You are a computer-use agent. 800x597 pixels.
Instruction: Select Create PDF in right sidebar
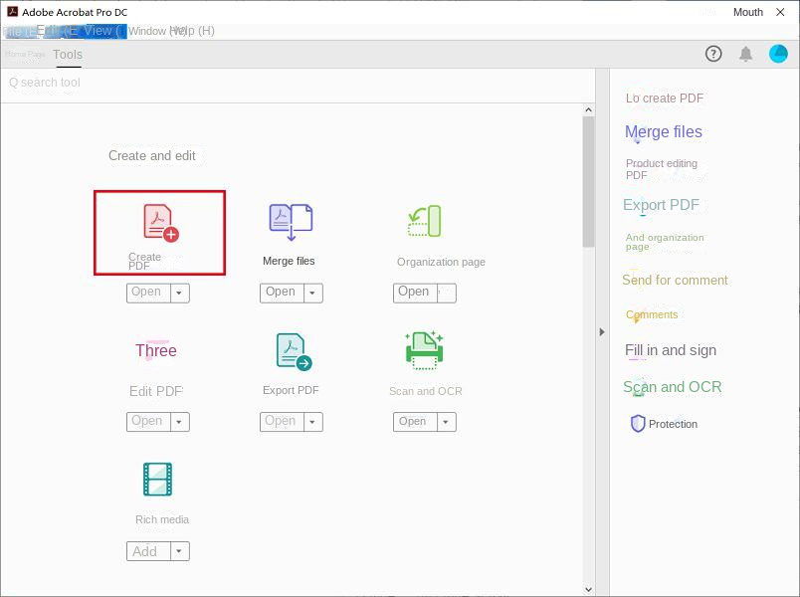click(665, 98)
